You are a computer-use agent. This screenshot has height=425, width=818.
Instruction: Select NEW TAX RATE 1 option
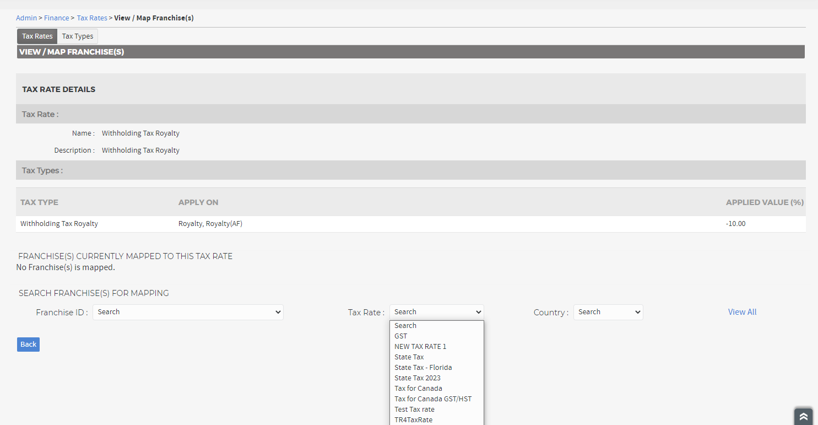coord(420,346)
